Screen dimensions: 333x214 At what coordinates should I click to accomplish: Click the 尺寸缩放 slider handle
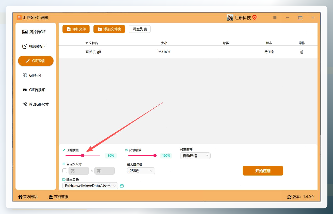coord(155,155)
